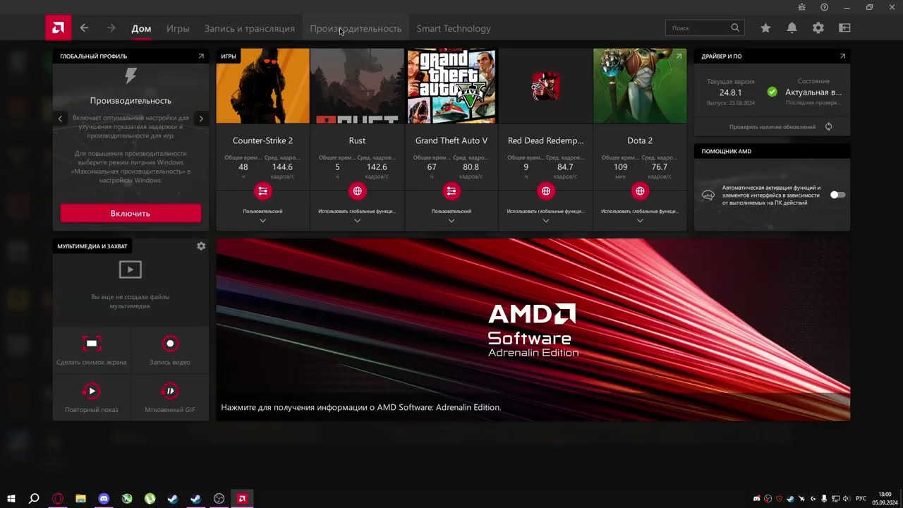Show next global profile with right chevron
This screenshot has width=903, height=508.
coord(201,119)
